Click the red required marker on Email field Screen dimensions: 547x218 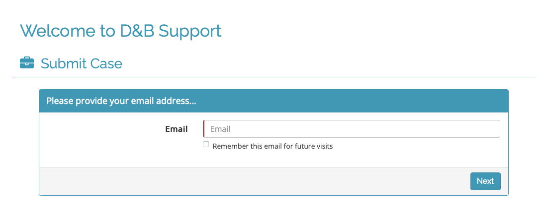point(203,129)
